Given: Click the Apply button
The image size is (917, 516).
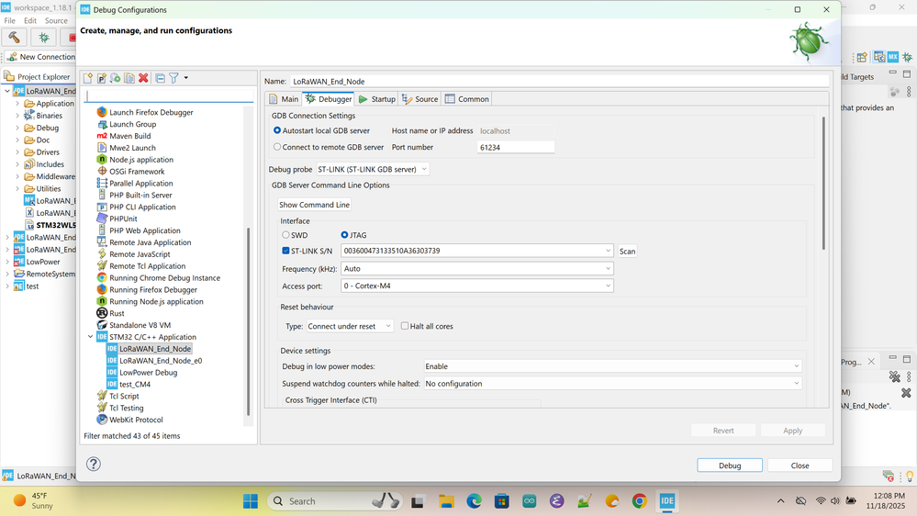Looking at the screenshot, I should click(792, 431).
